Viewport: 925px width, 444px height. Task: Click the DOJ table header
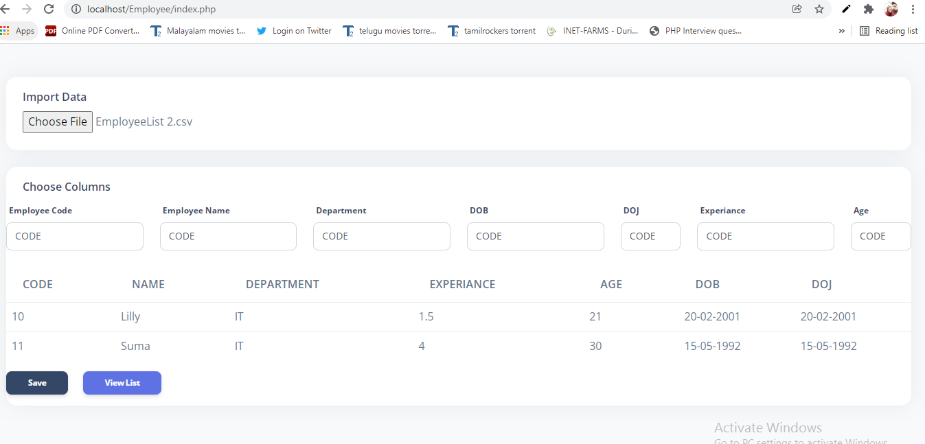click(x=822, y=284)
